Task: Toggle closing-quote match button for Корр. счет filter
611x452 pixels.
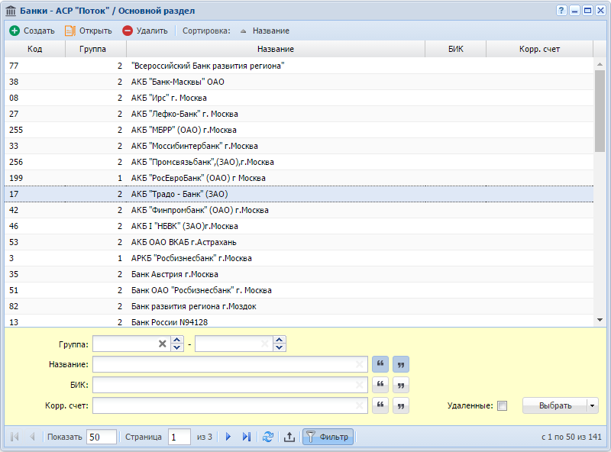Action: coord(400,405)
